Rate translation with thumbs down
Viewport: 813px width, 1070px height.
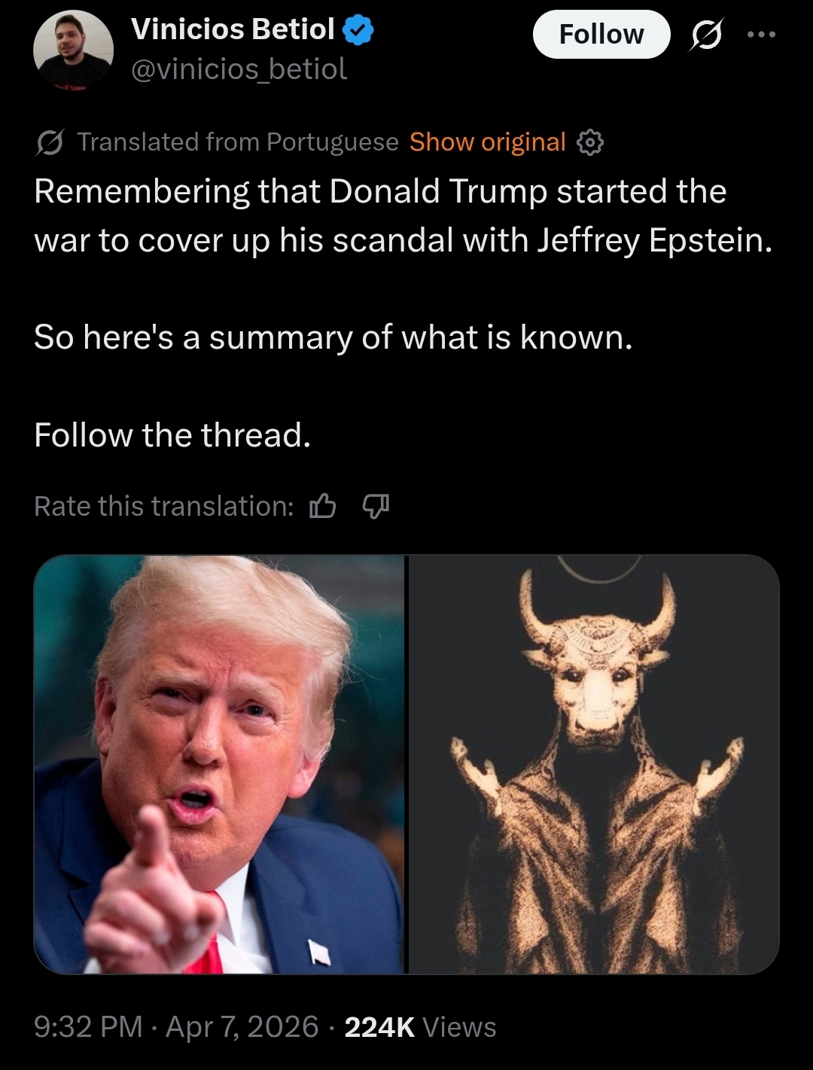tap(376, 507)
